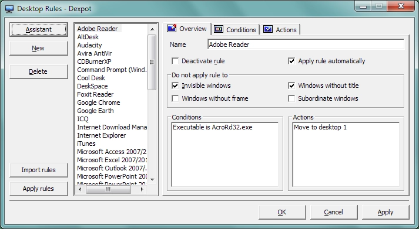Click Import rules button
Image resolution: width=419 pixels, height=229 pixels.
click(39, 170)
